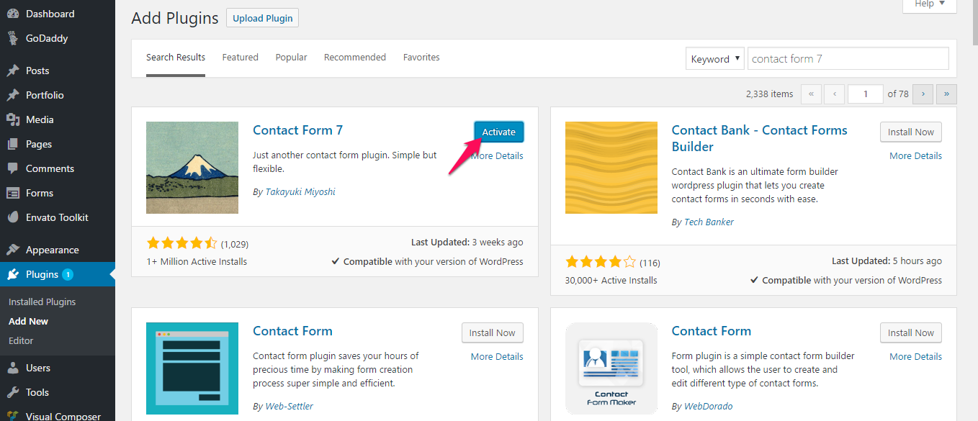The height and width of the screenshot is (421, 978).
Task: Click the Plugins plug icon
Action: 12,274
